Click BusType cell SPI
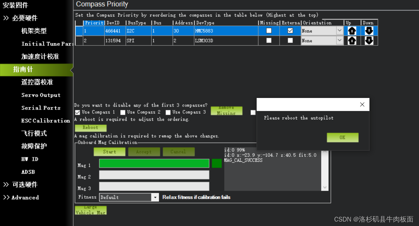Image resolution: width=419 pixels, height=226 pixels. (138, 41)
